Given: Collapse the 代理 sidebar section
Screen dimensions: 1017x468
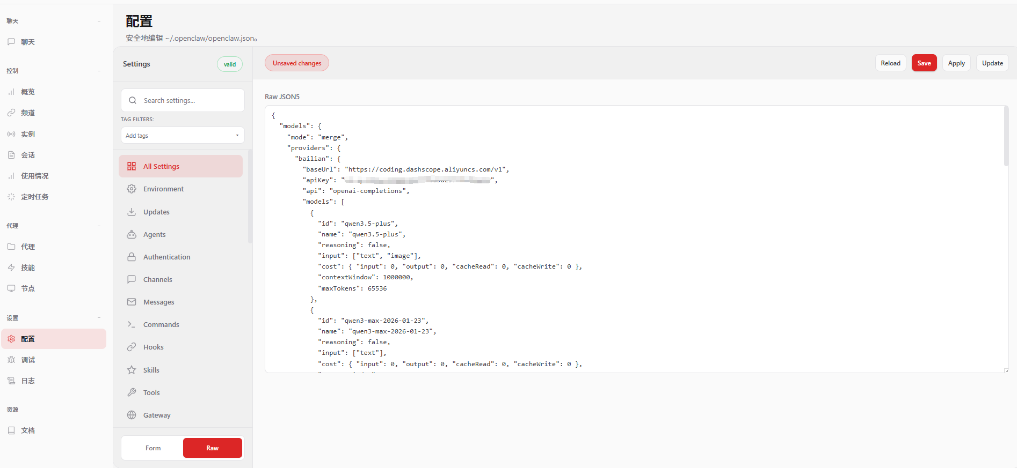Looking at the screenshot, I should click(99, 226).
